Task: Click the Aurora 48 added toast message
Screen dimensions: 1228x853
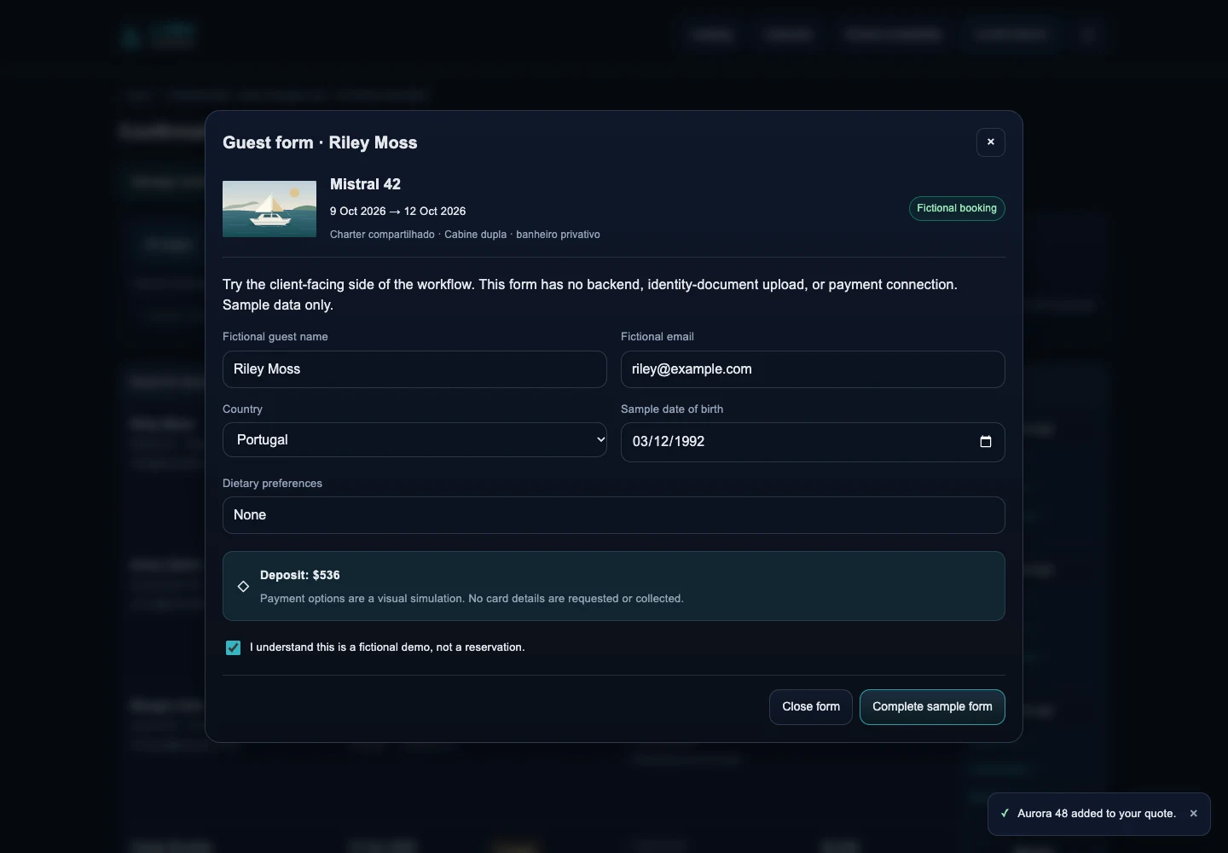Action: coord(1097,814)
